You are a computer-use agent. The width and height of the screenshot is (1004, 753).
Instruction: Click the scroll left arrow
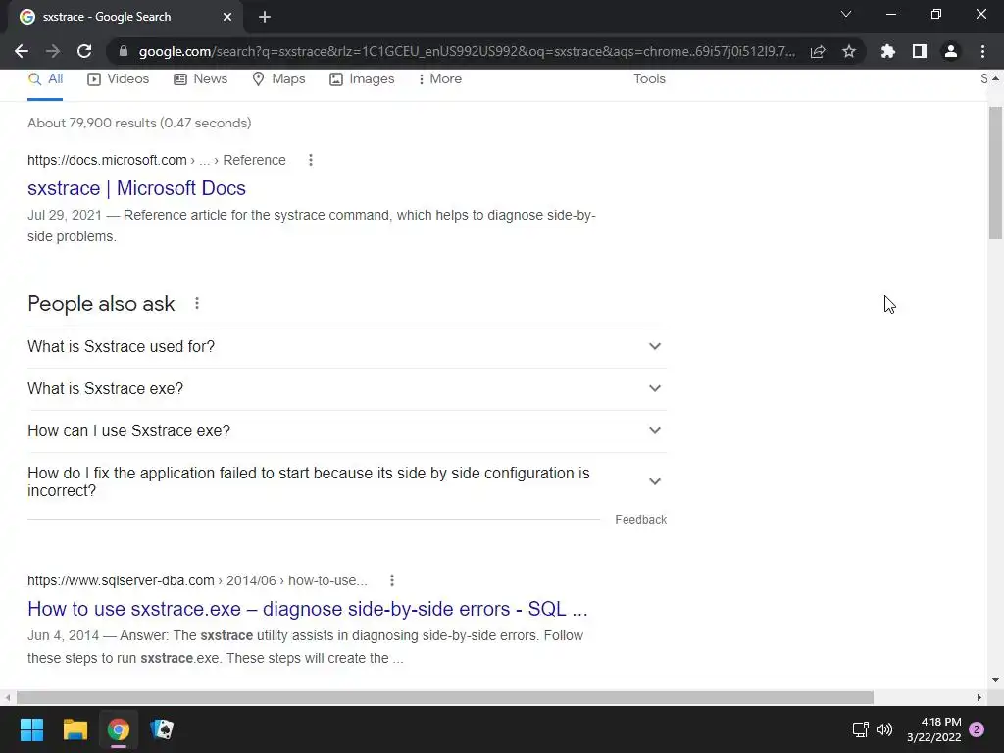tap(8, 697)
